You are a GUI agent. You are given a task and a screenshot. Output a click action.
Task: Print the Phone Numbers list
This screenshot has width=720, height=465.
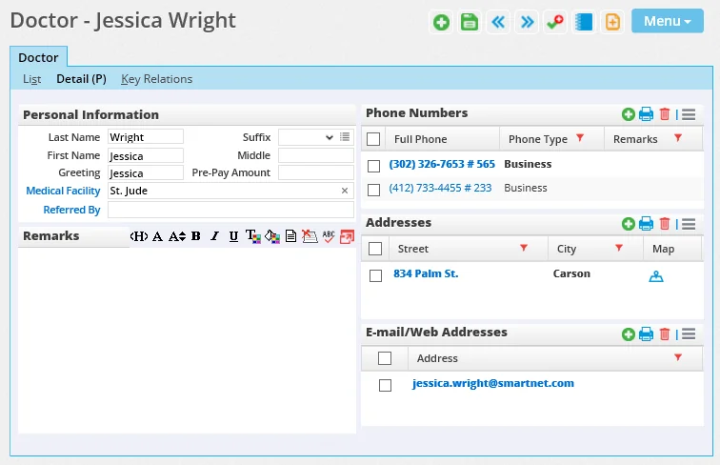(646, 114)
